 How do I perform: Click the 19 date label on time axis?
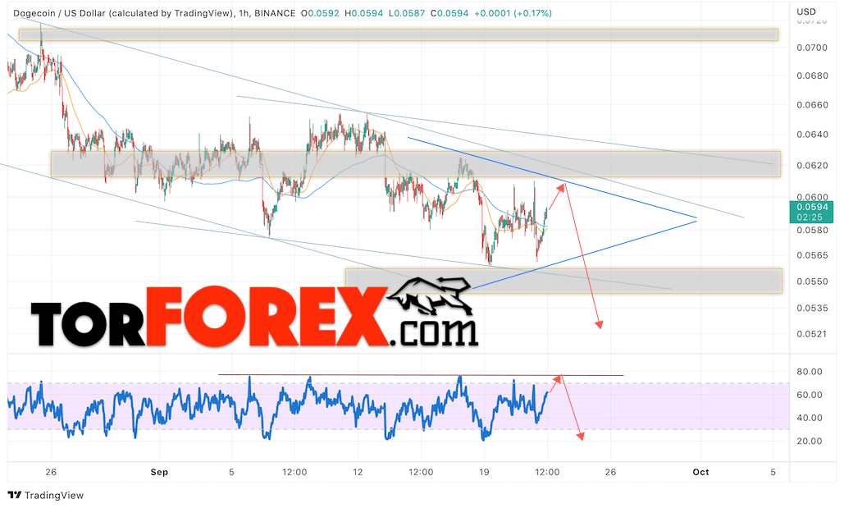click(484, 473)
